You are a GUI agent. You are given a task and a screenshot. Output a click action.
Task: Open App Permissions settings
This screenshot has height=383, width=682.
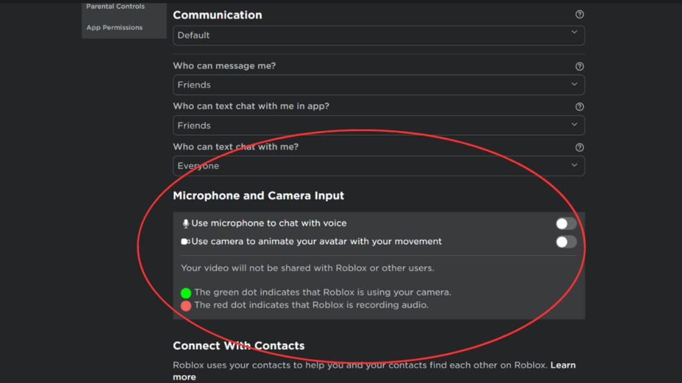[116, 27]
